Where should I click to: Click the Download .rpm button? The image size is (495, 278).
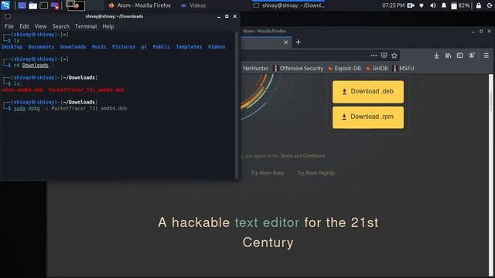[x=368, y=117]
